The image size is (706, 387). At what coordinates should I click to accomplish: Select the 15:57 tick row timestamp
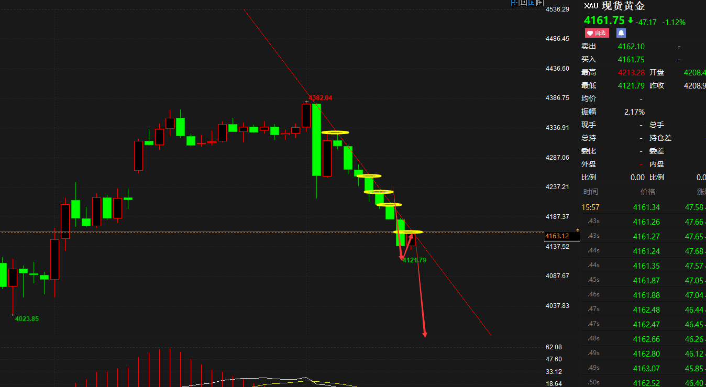[591, 207]
